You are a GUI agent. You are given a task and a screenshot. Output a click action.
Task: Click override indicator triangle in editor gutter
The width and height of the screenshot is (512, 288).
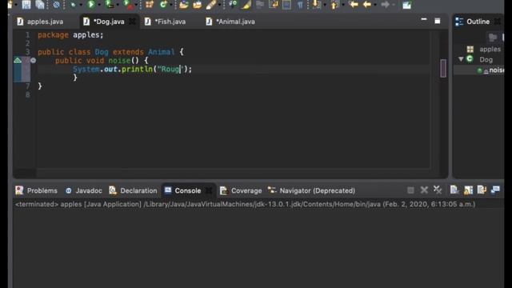point(18,60)
